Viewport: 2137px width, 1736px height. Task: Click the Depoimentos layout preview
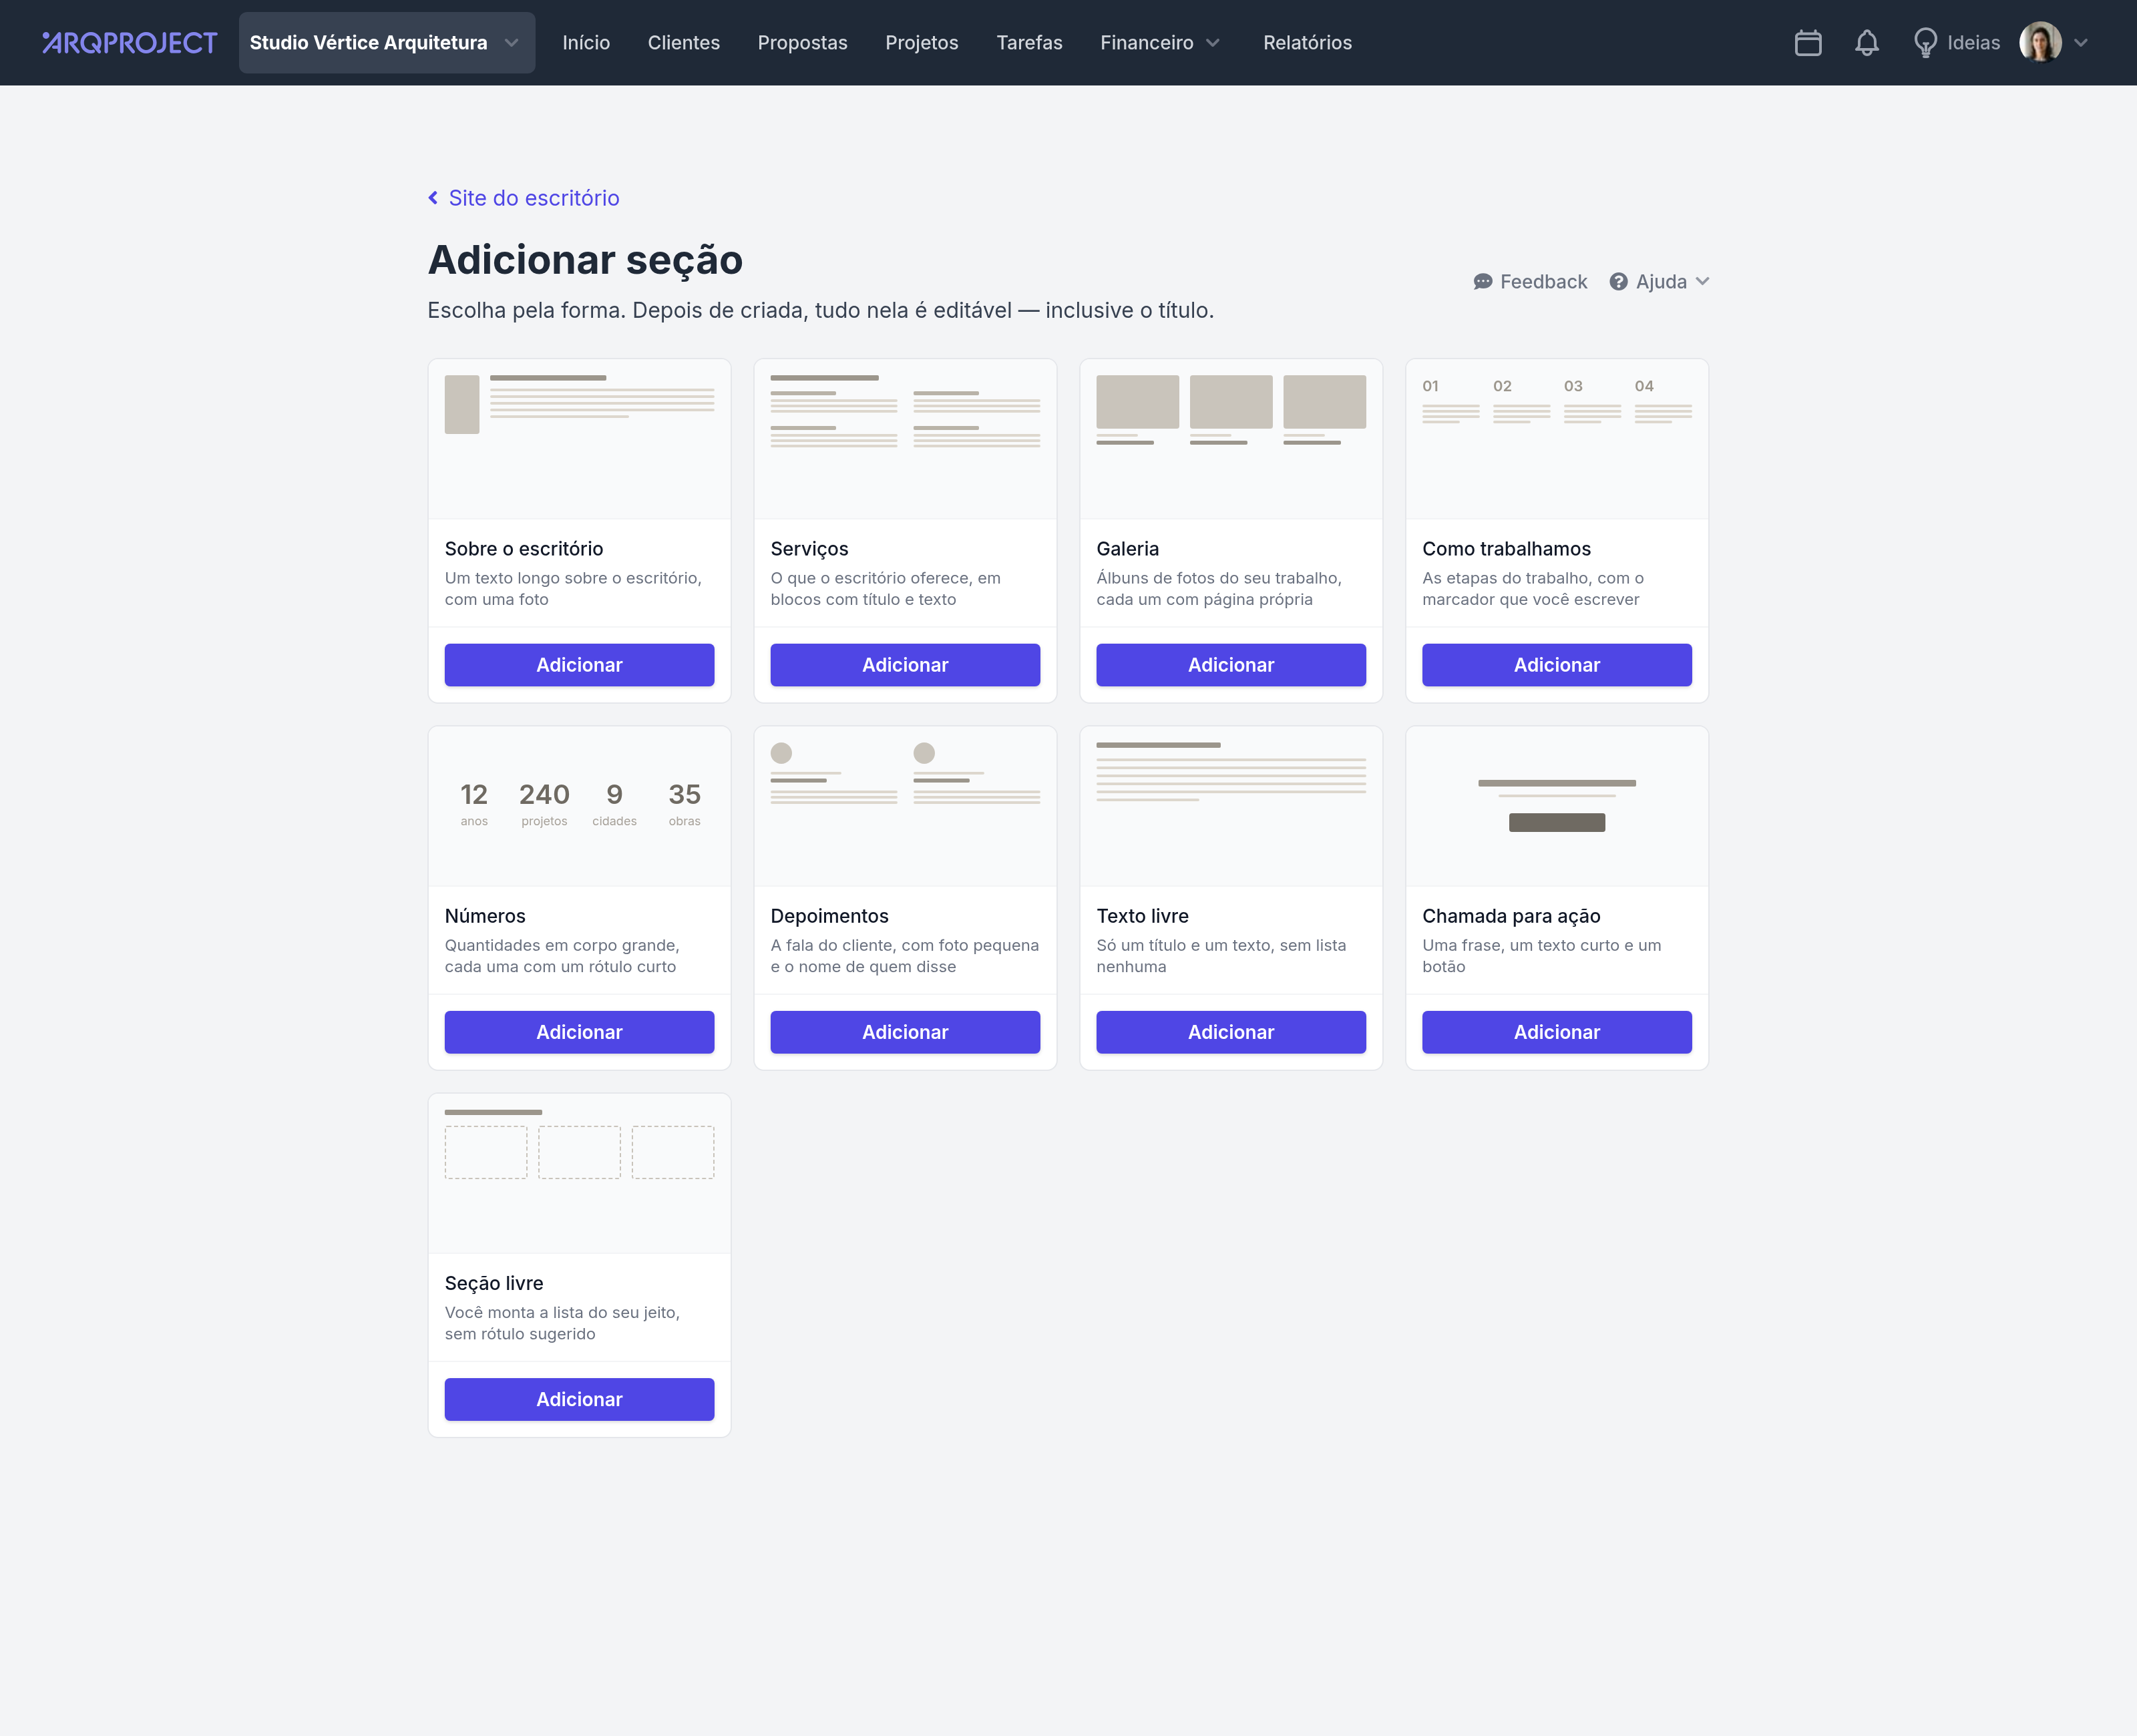click(x=906, y=806)
